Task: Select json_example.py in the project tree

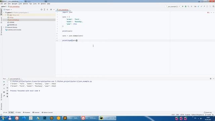Action: (14, 20)
